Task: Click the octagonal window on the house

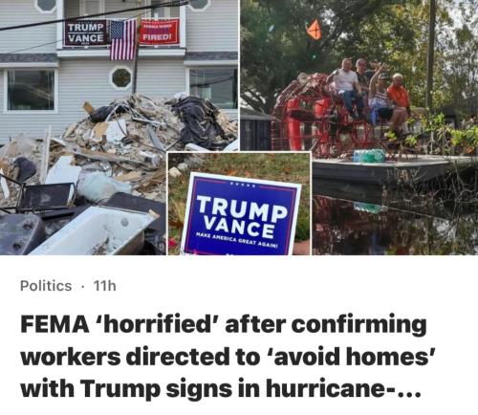Action: point(121,77)
